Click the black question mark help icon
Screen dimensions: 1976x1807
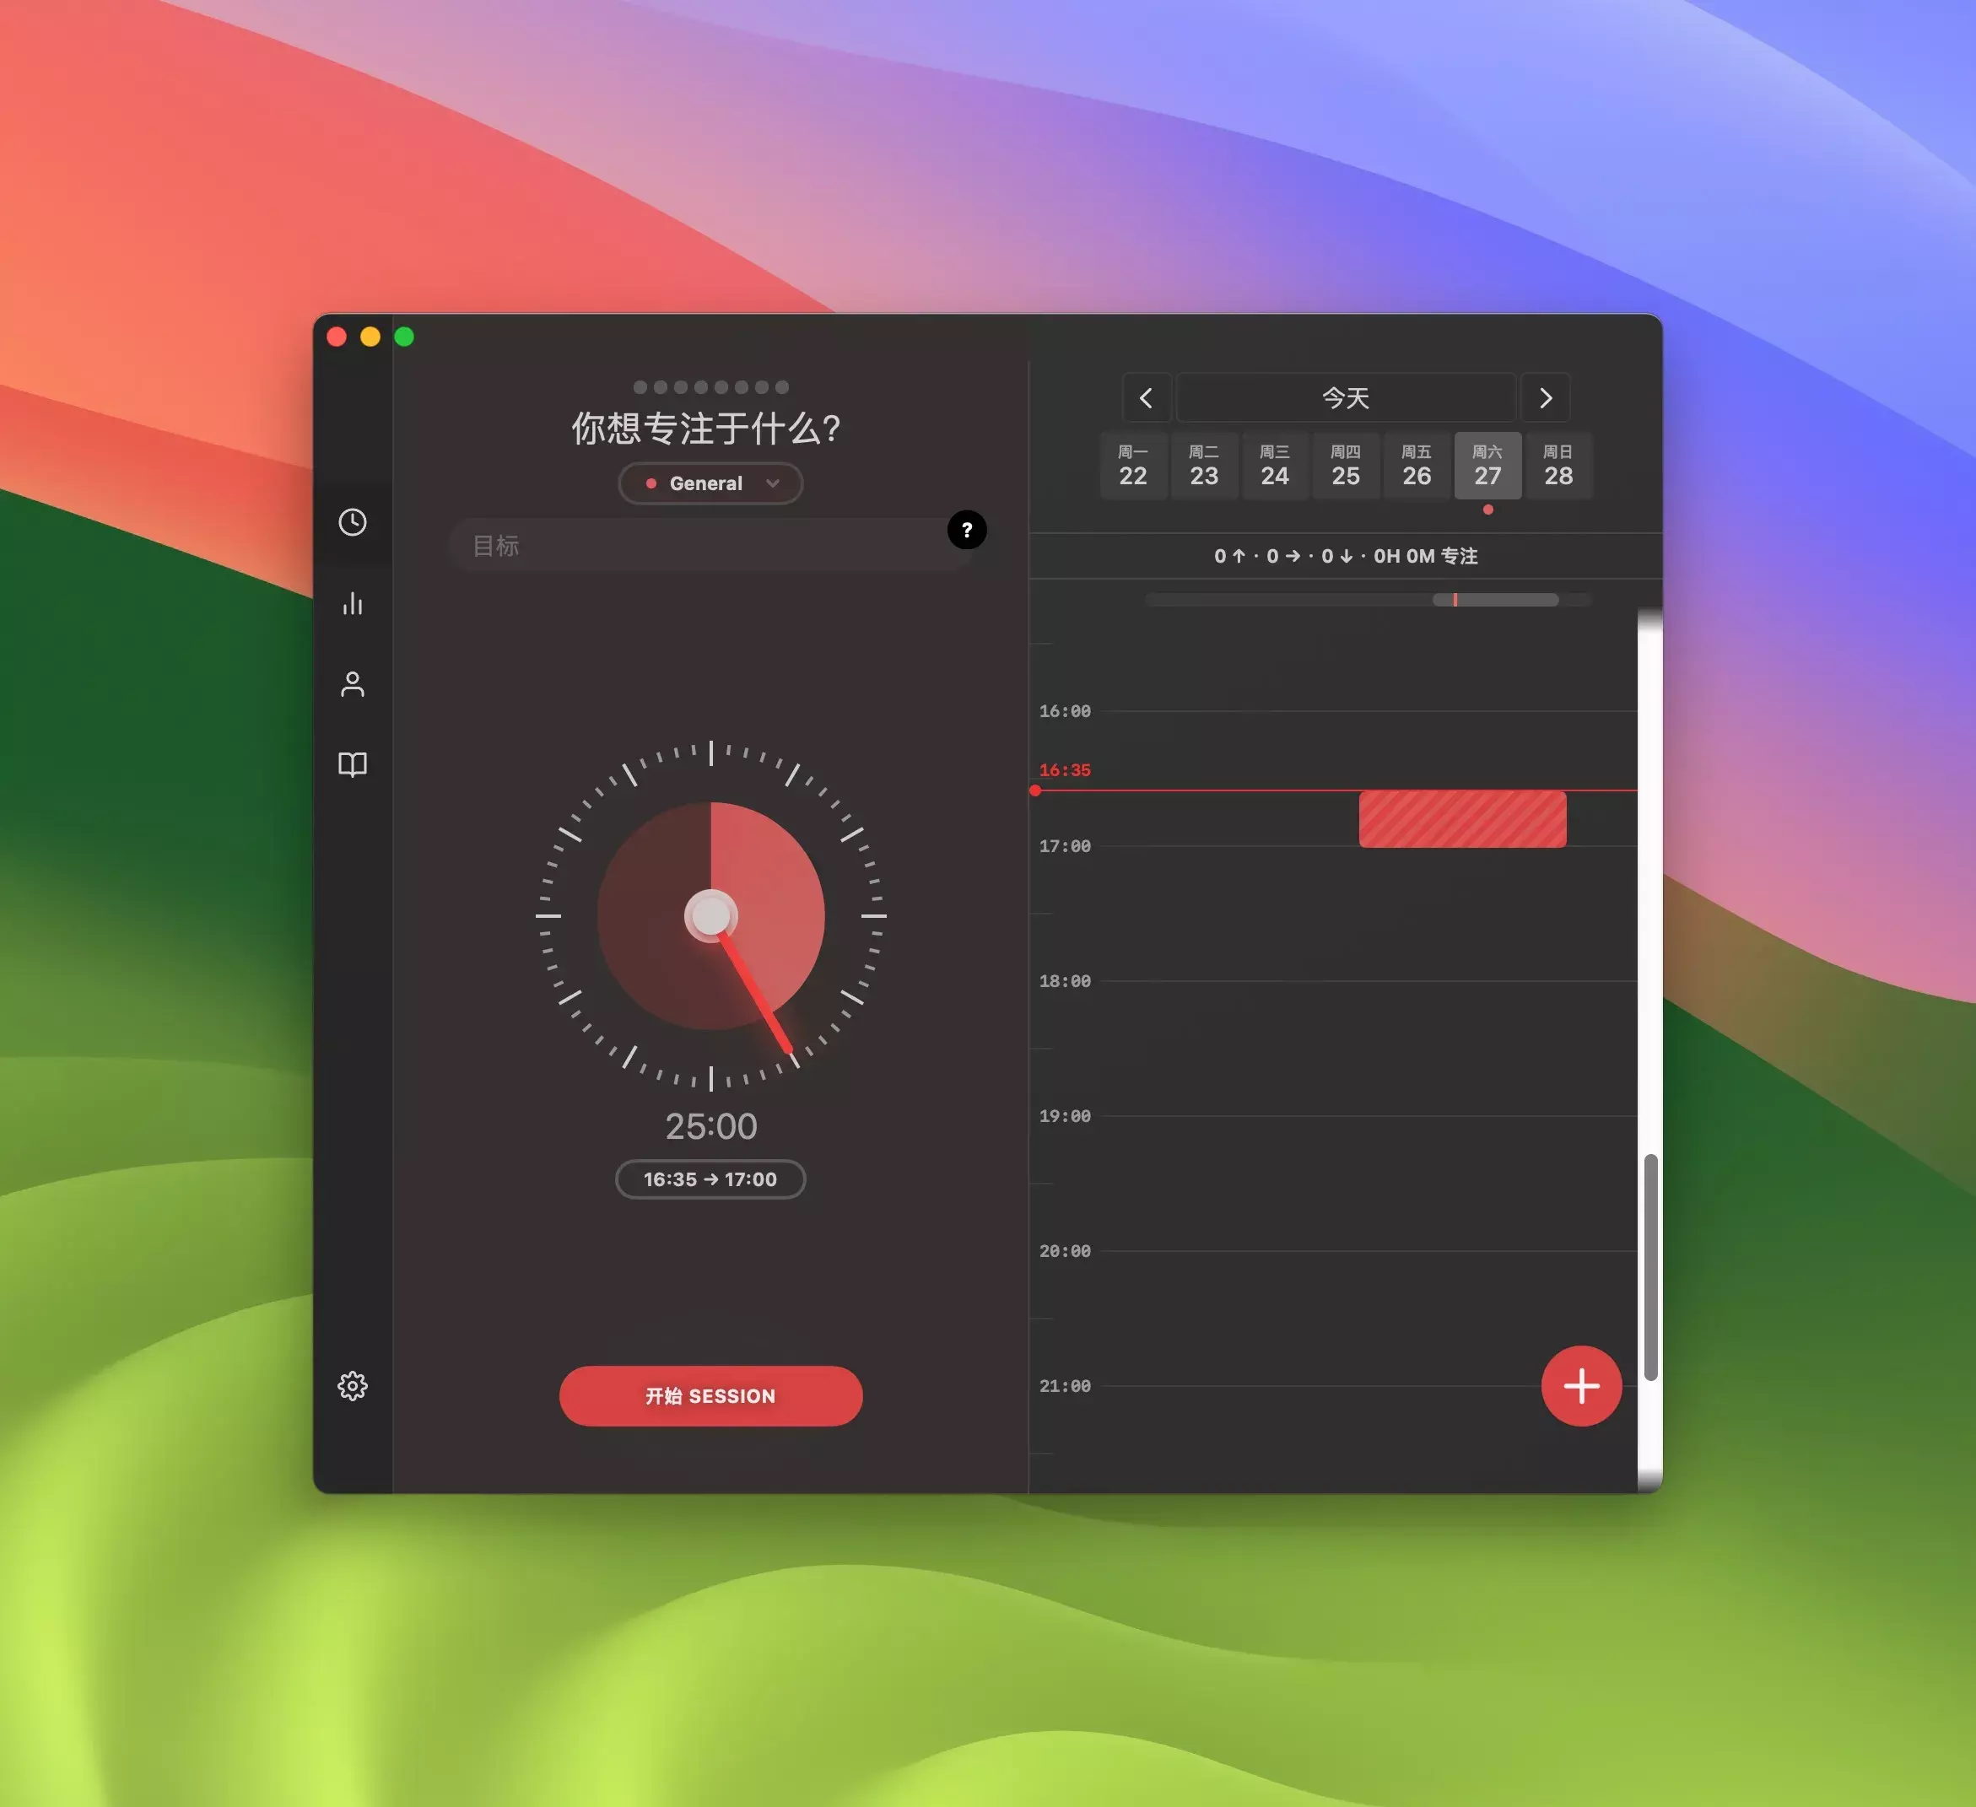(966, 530)
